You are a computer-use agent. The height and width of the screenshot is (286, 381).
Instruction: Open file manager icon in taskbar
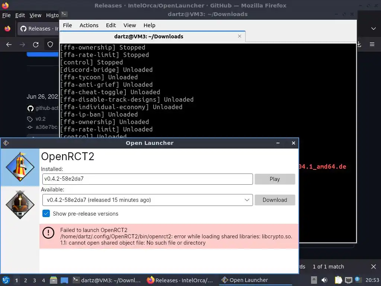tap(54, 280)
